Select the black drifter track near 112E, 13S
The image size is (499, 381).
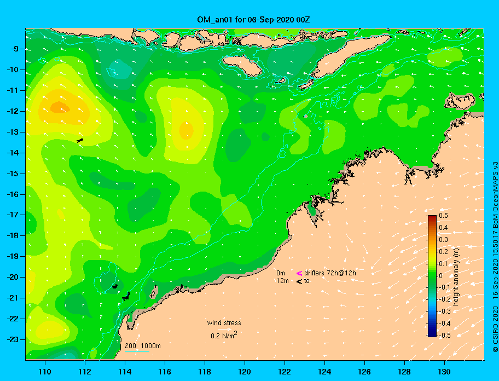[x=80, y=140]
